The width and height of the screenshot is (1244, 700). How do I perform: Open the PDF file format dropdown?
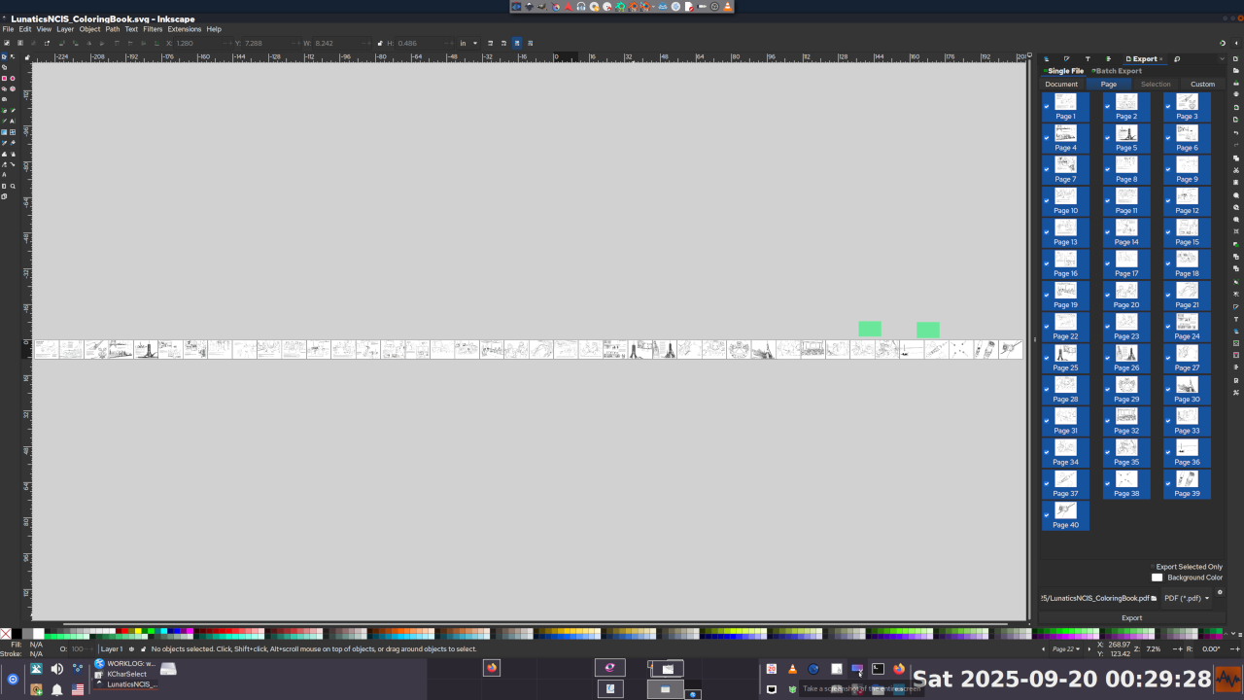point(1187,598)
